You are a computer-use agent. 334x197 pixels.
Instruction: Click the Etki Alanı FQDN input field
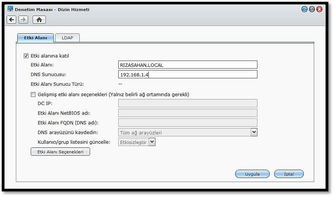coord(187,123)
